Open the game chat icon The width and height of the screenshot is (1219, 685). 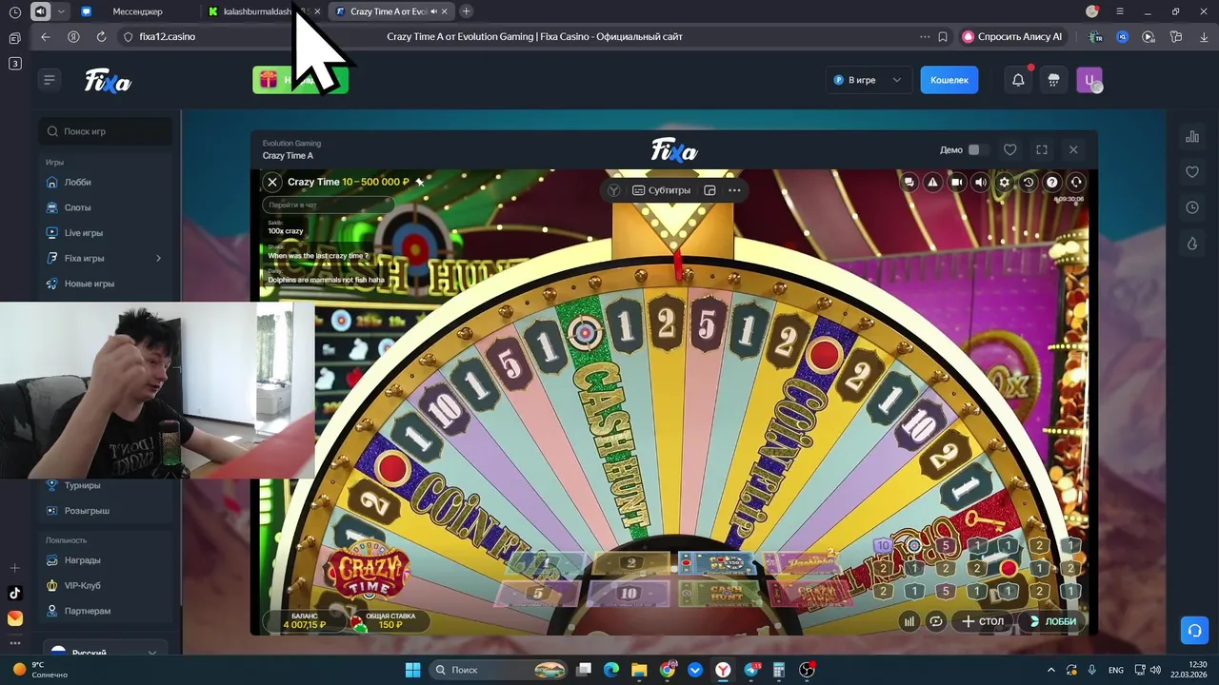point(909,182)
